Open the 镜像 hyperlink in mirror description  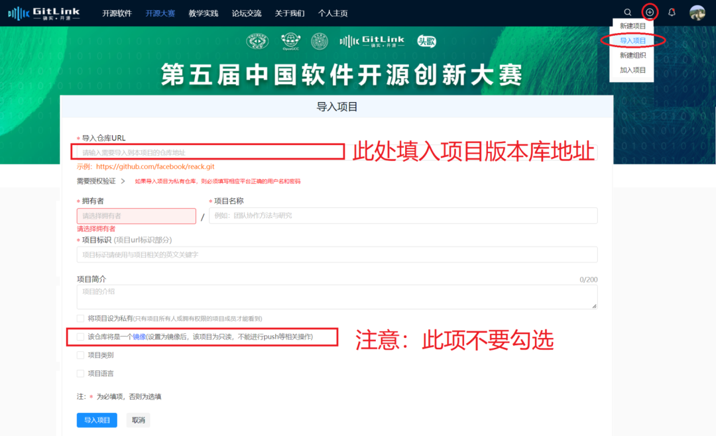pyautogui.click(x=139, y=336)
